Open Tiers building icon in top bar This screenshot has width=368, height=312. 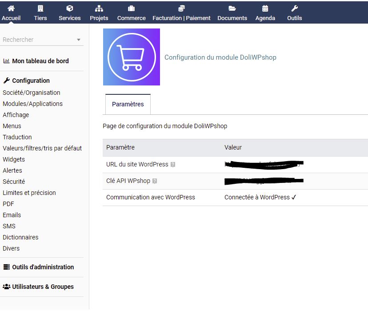(40, 8)
